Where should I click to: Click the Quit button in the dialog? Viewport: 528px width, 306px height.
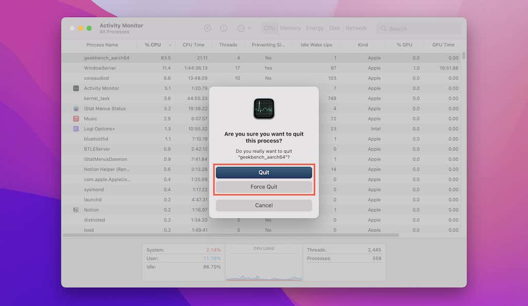click(x=263, y=173)
